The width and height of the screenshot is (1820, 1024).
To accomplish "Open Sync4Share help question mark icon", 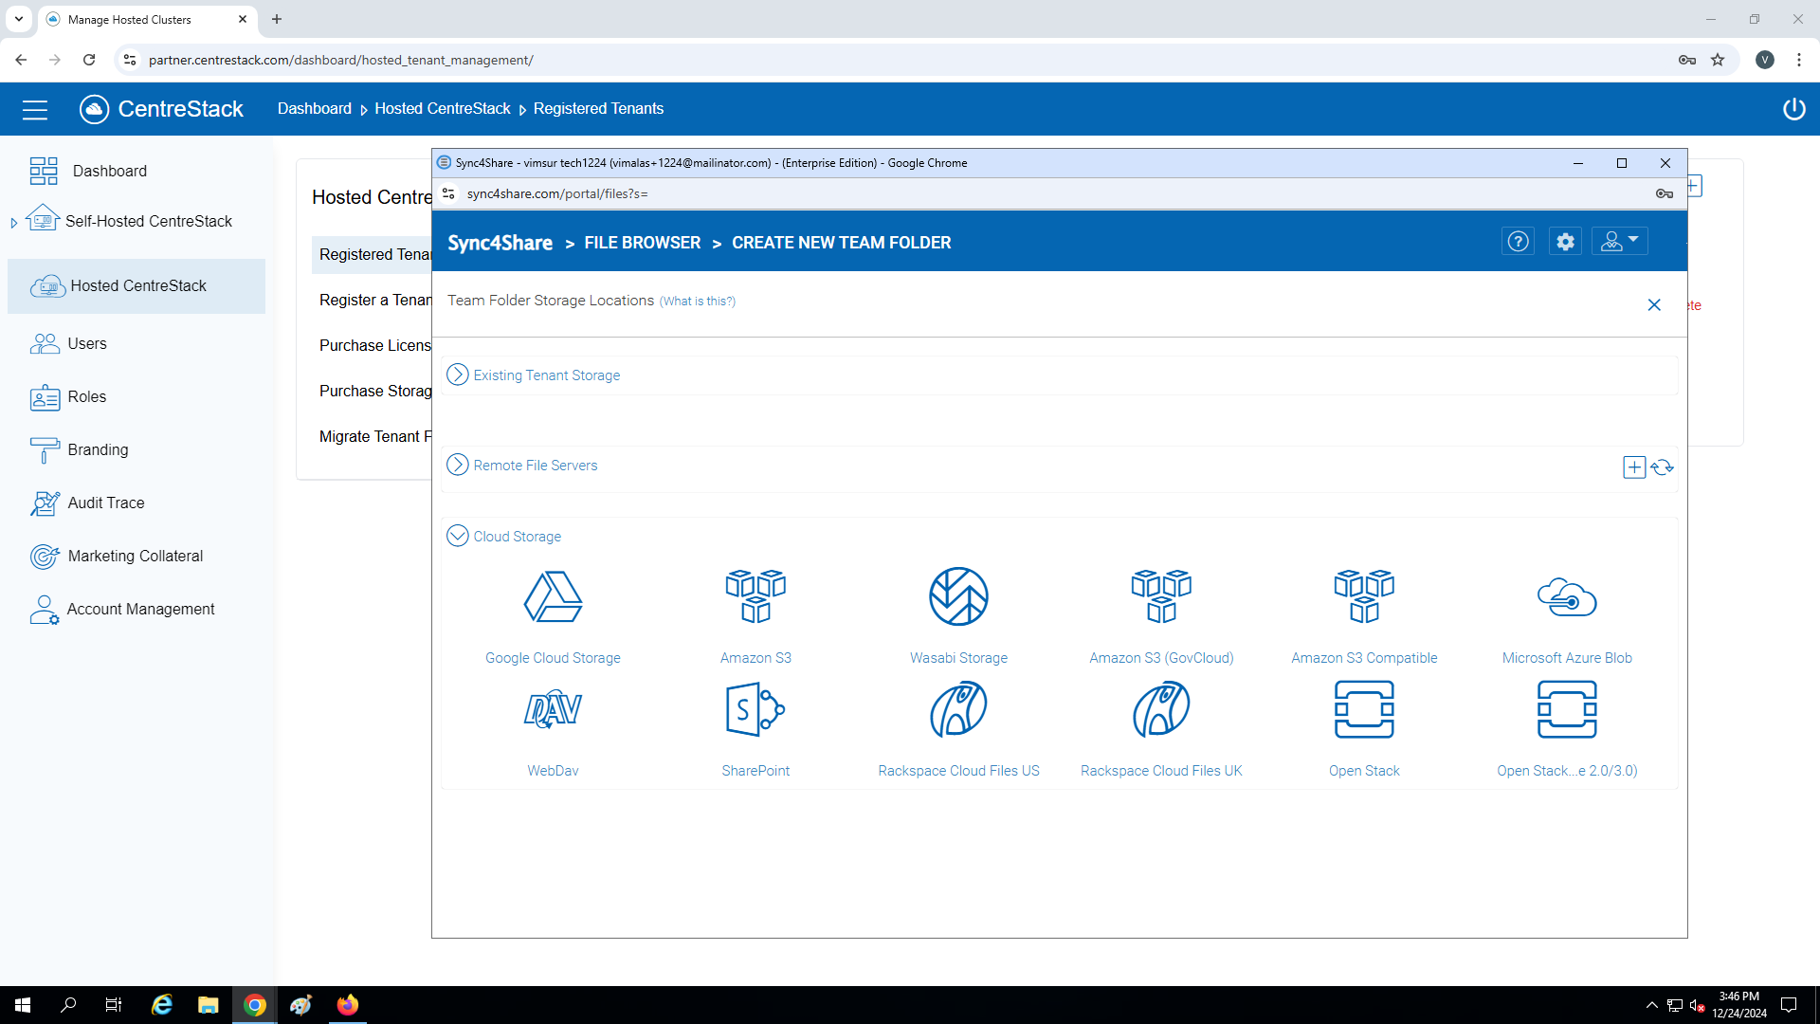I will point(1519,242).
